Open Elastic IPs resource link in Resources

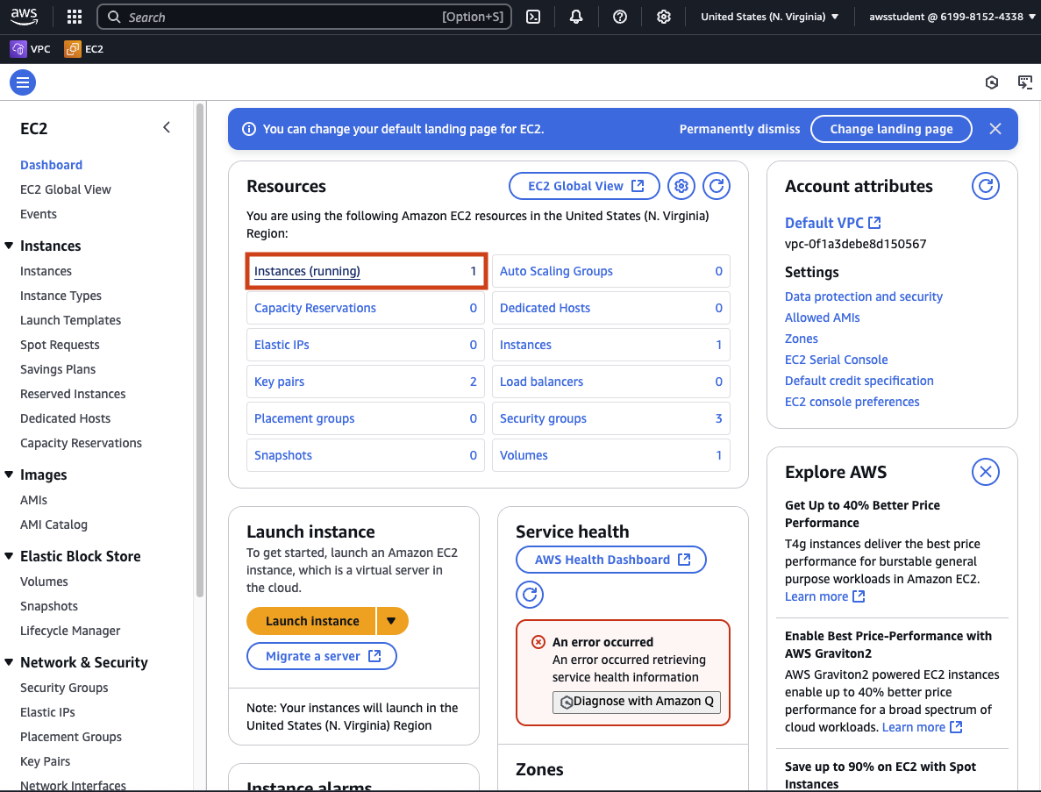point(282,345)
